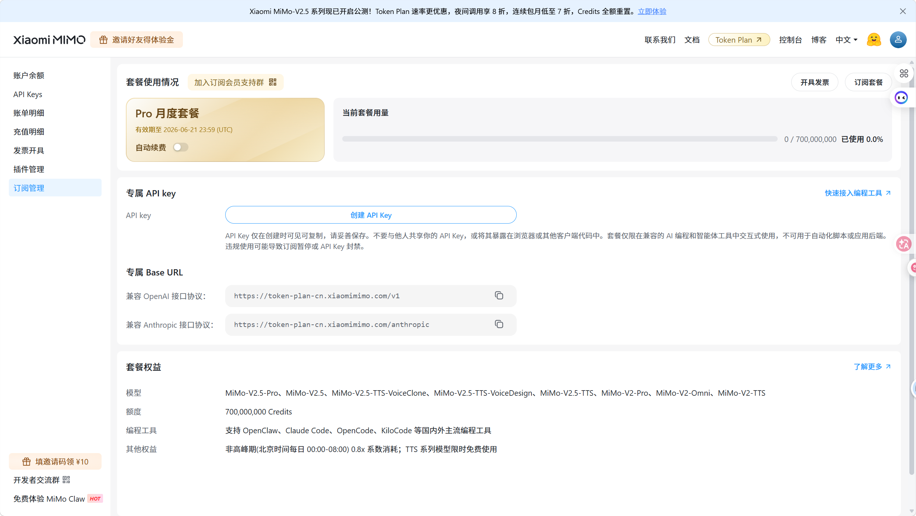916x516 pixels.
Task: Select 插件管理 in the sidebar
Action: point(55,169)
